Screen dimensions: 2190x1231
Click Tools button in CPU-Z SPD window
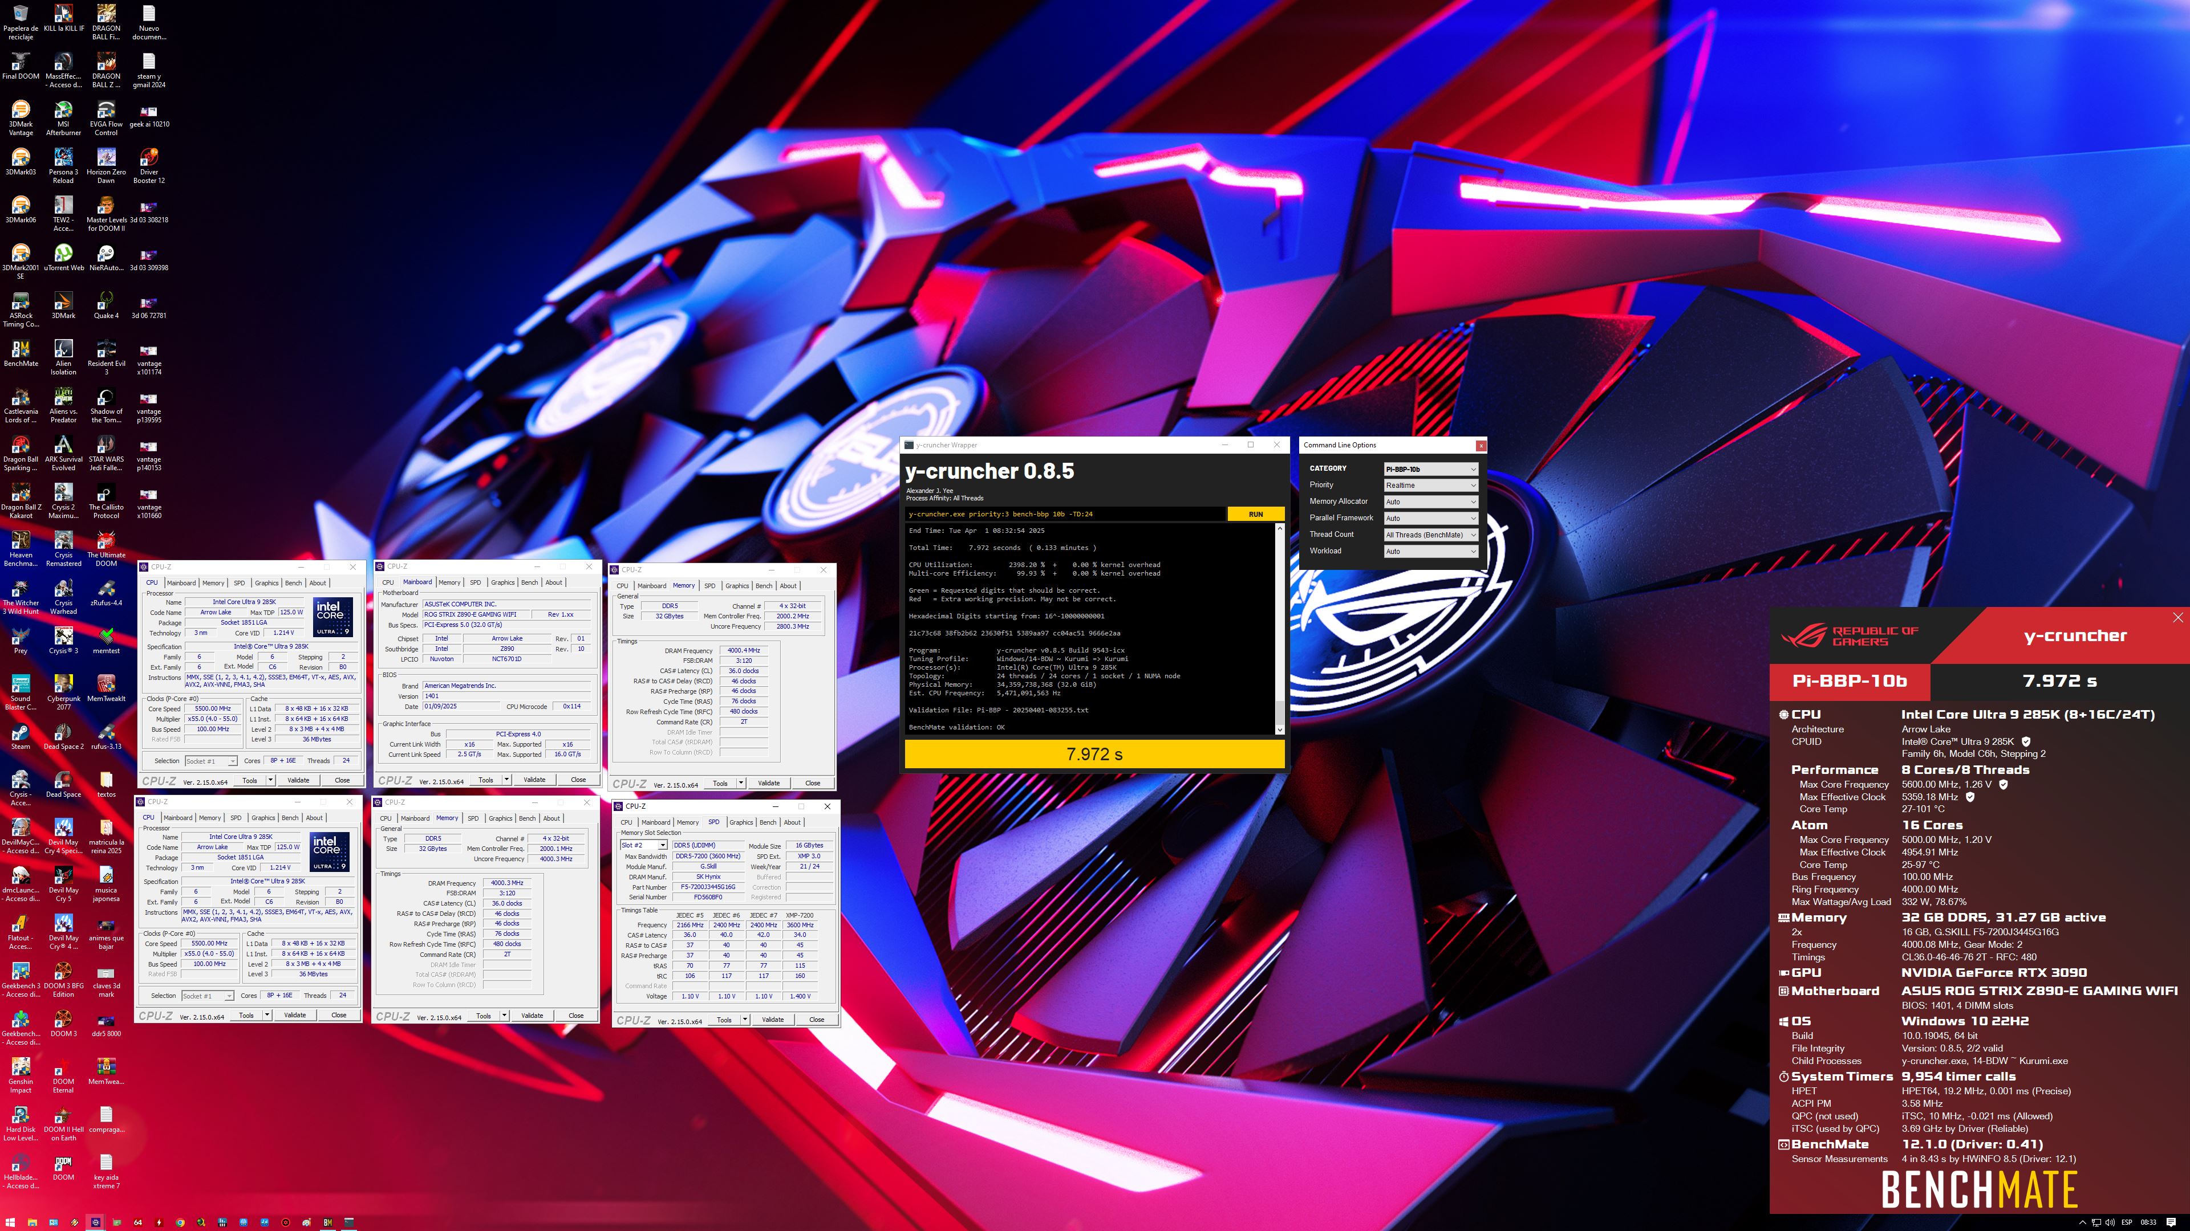(x=724, y=1020)
